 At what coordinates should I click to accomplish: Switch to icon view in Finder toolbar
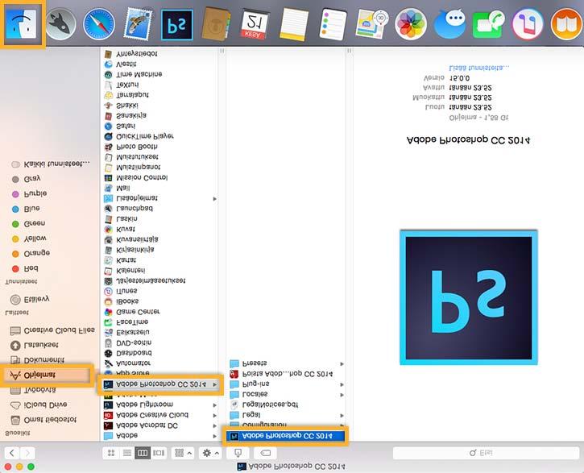pyautogui.click(x=111, y=453)
